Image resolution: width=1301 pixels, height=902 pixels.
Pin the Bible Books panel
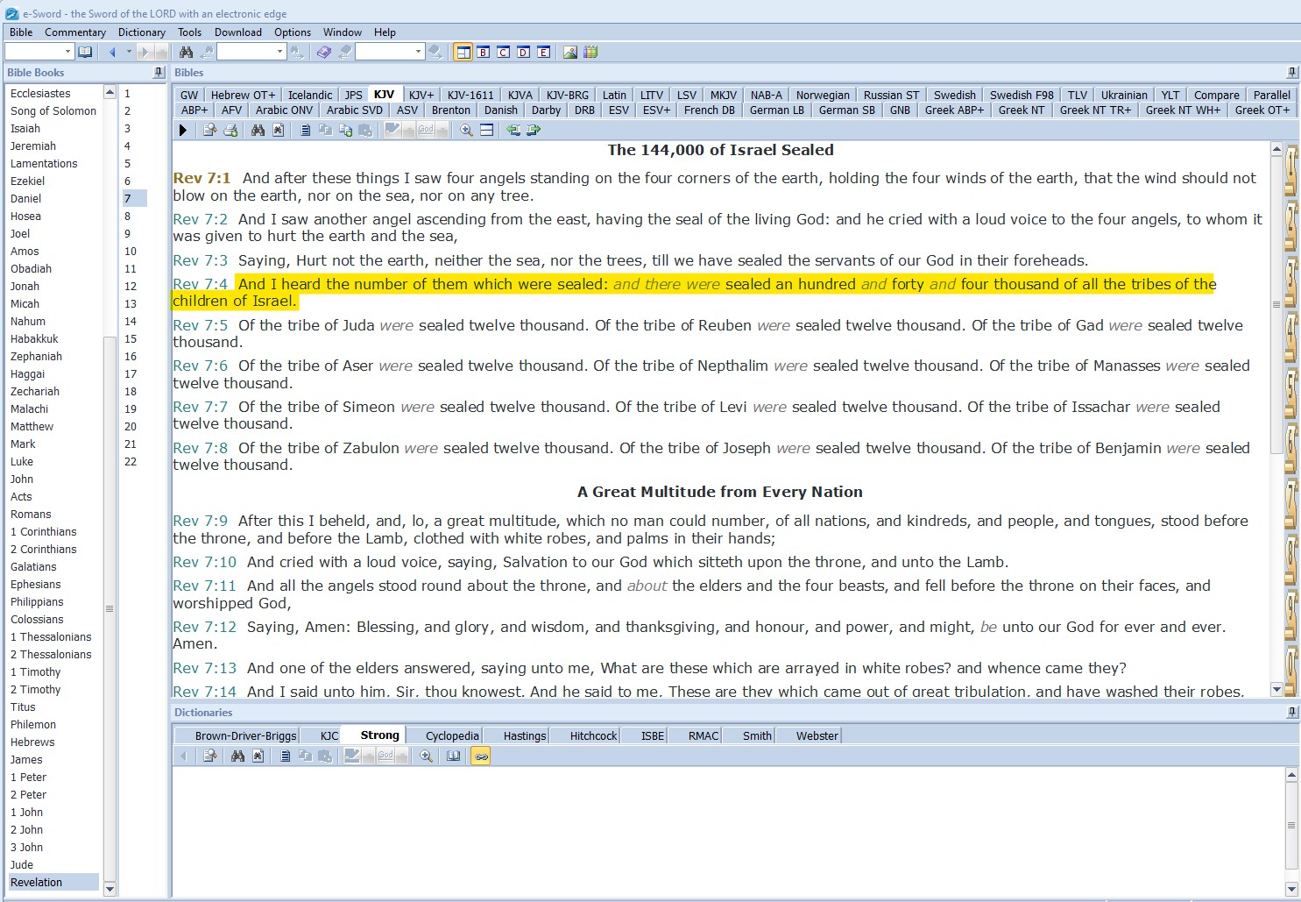159,73
